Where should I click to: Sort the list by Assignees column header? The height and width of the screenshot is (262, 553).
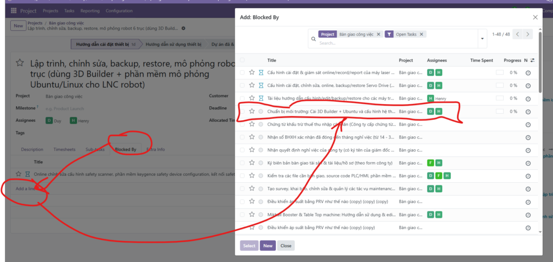tap(437, 60)
